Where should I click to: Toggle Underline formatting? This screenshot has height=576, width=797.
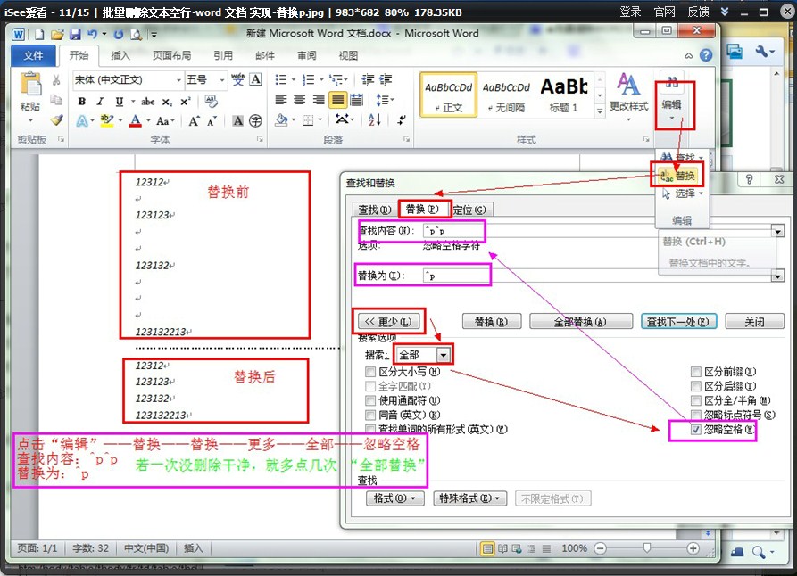click(x=119, y=101)
